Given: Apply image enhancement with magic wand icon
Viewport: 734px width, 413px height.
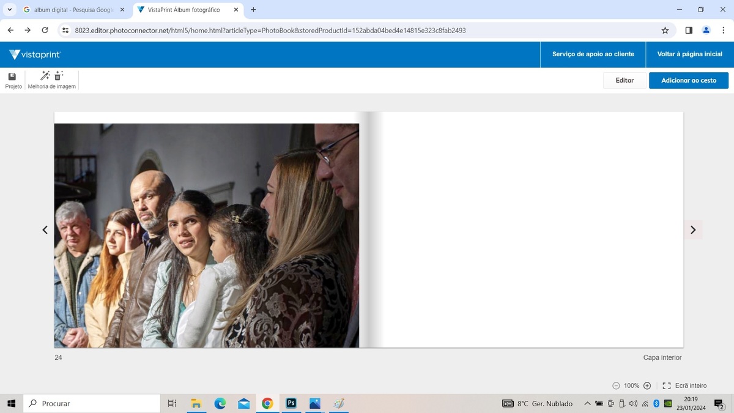Looking at the screenshot, I should [45, 76].
